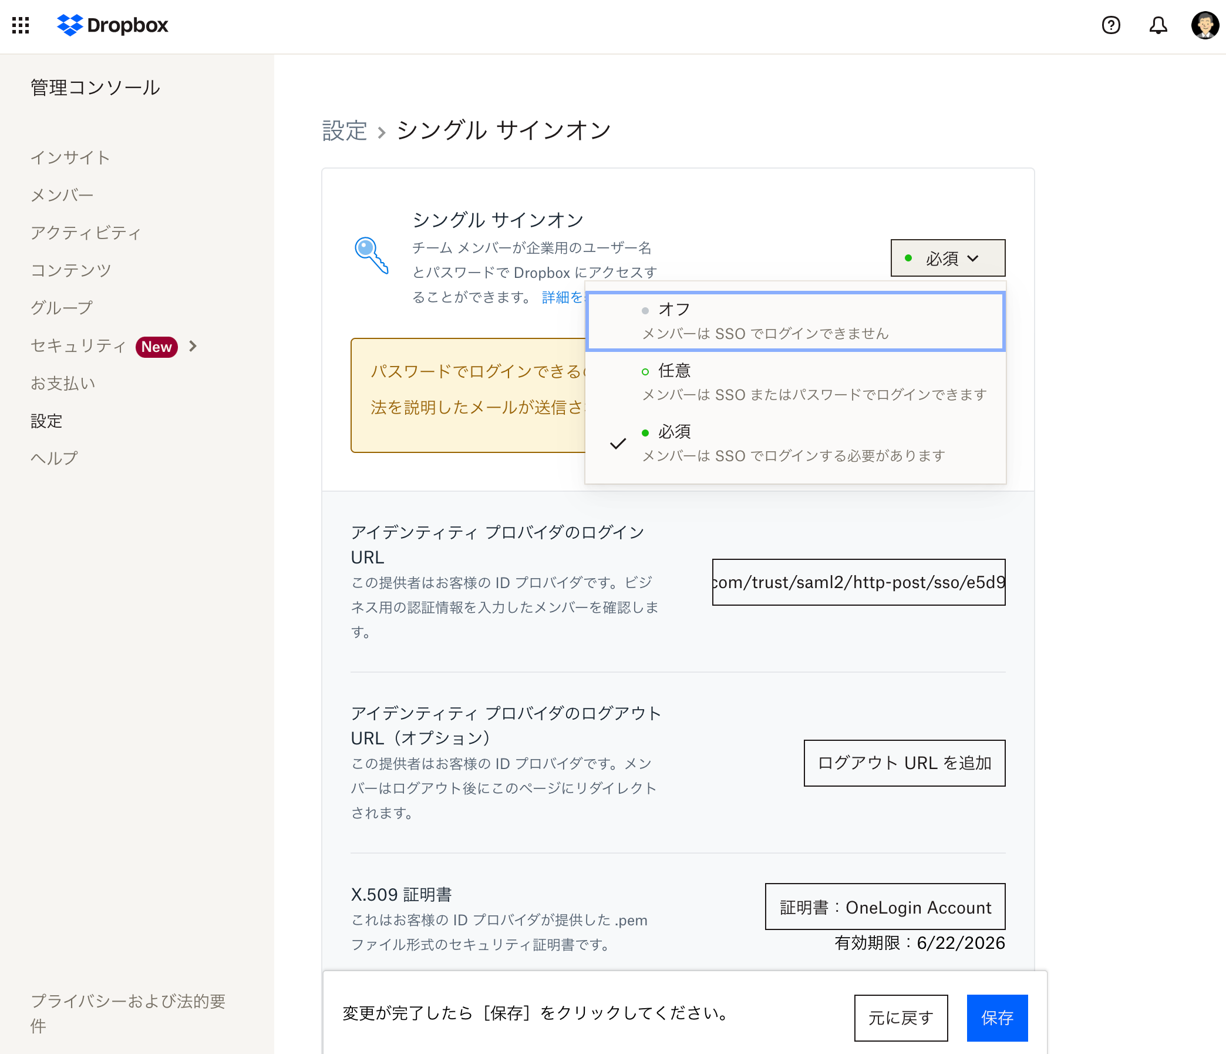1226x1054 pixels.
Task: Select the 任意 option in the SSO menu
Action: click(796, 382)
